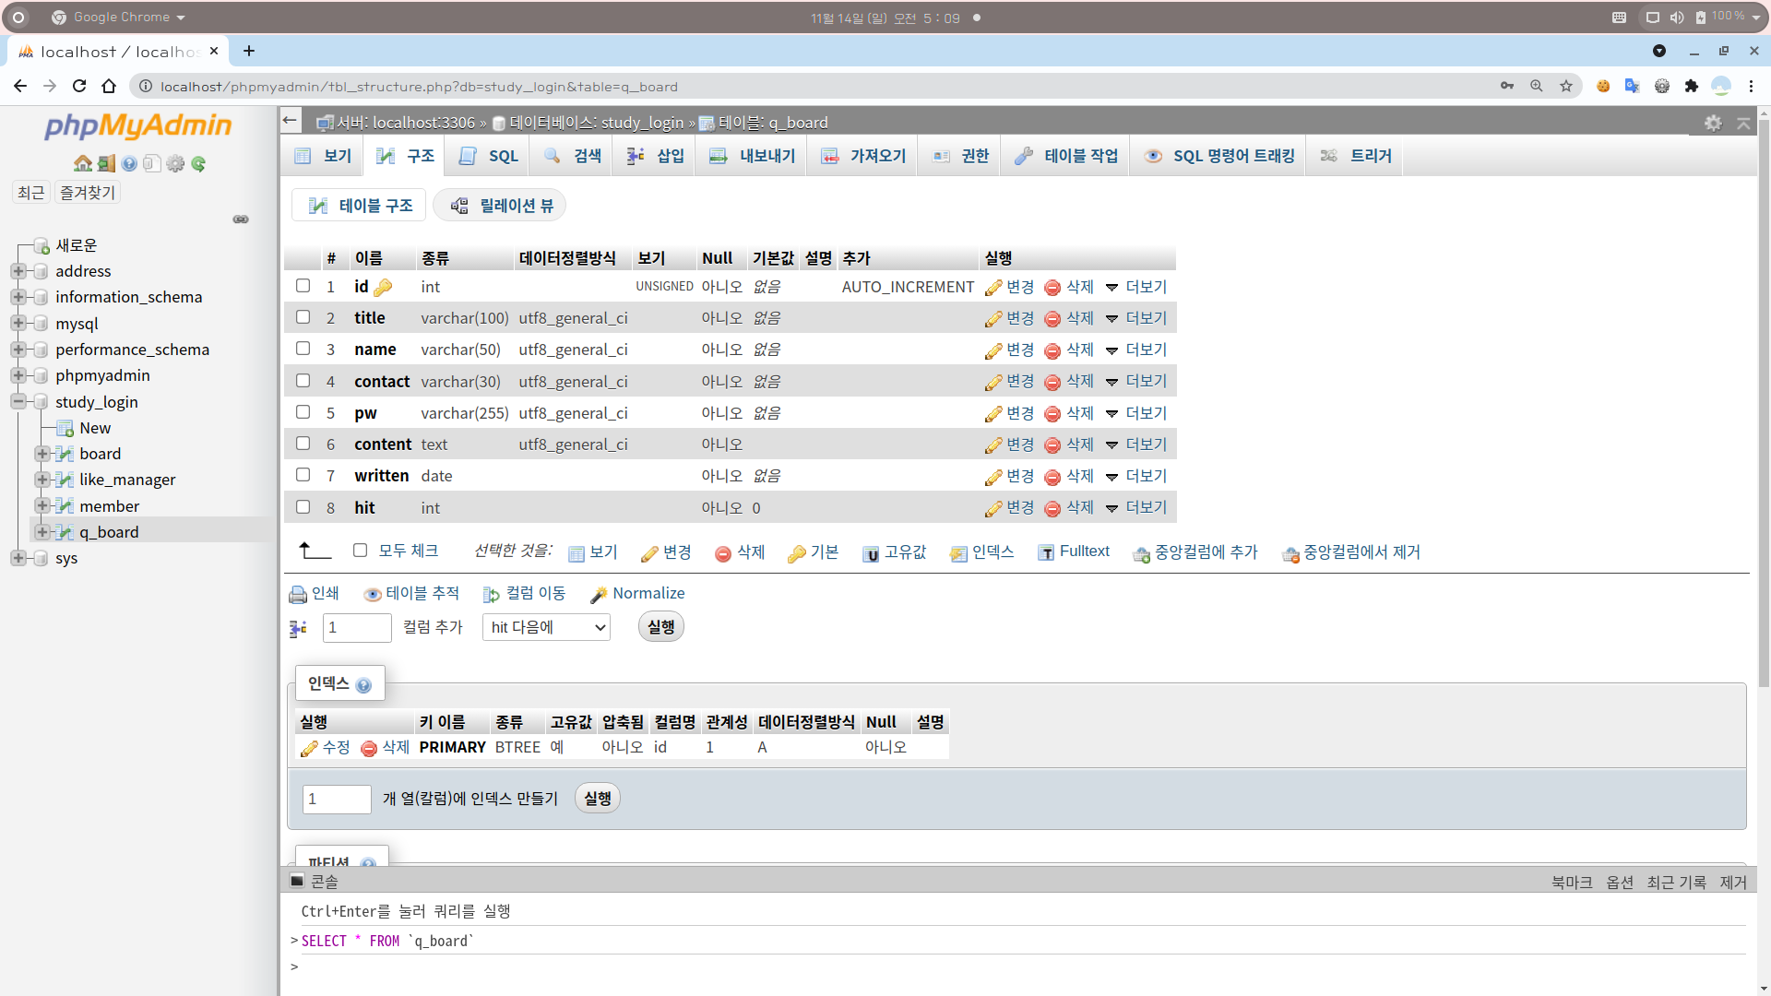This screenshot has width=1771, height=996.
Task: Click the green reload navigation icon
Action: click(x=198, y=163)
